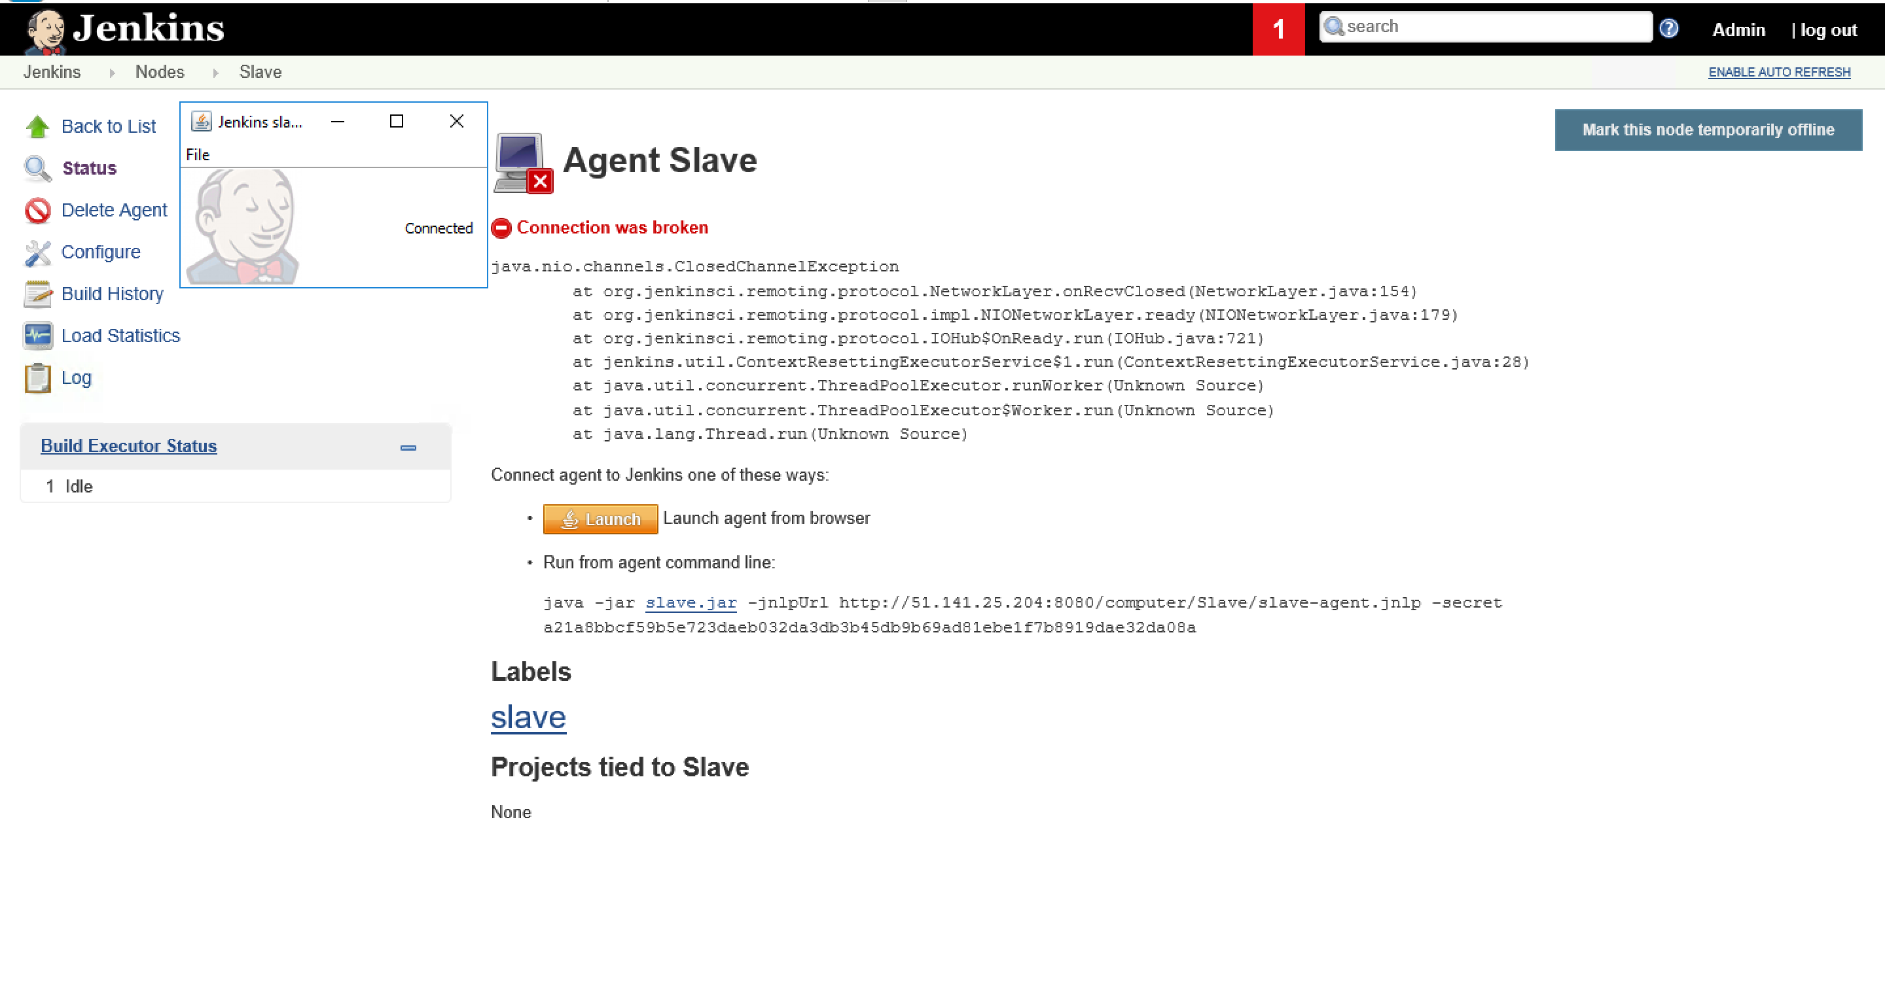Click the Back to List icon
The height and width of the screenshot is (1000, 1885).
coord(37,126)
